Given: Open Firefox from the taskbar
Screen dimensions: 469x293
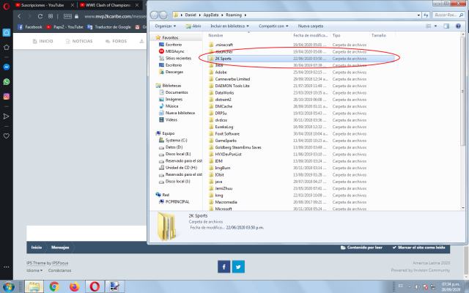Looking at the screenshot, I should pyautogui.click(x=75, y=286).
